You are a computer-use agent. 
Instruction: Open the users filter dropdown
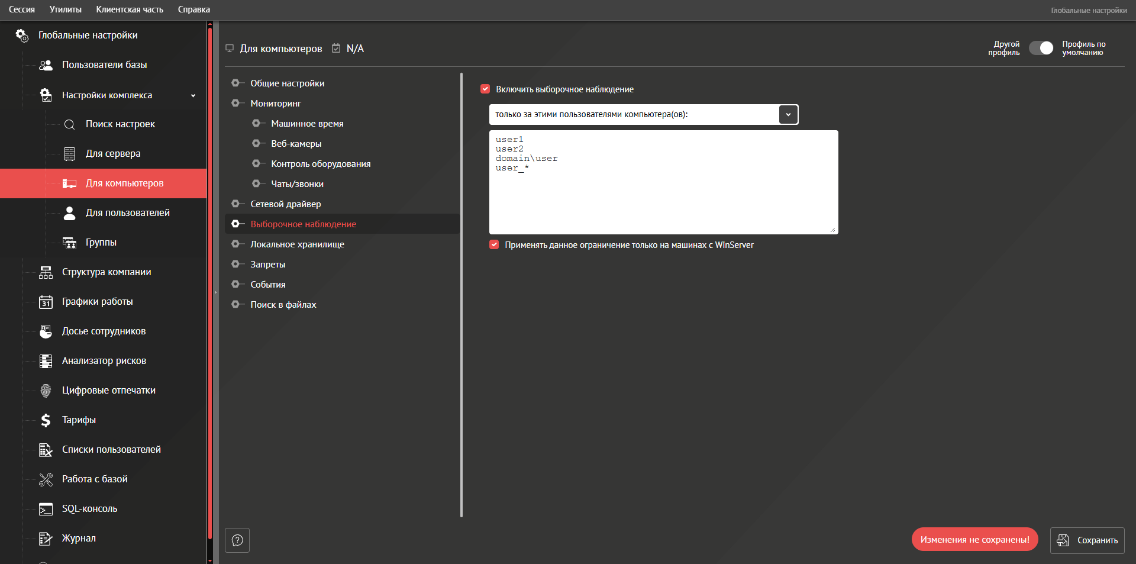(x=788, y=114)
